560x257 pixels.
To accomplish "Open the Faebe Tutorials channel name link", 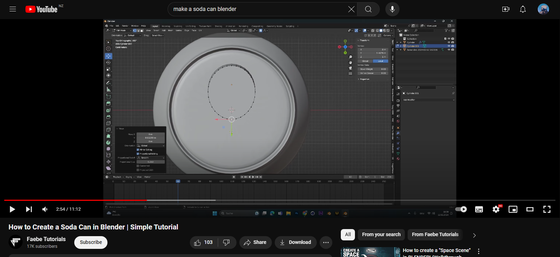I will coord(46,239).
